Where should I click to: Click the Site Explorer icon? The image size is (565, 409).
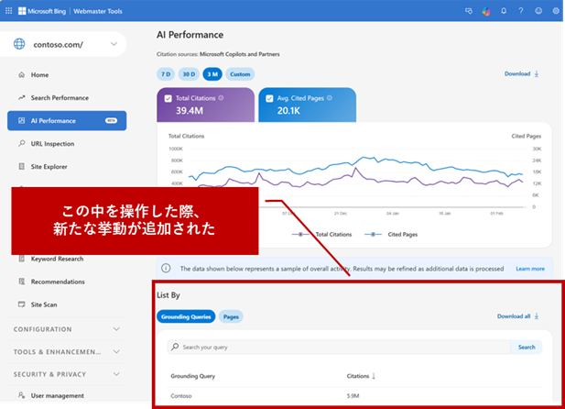pos(22,166)
